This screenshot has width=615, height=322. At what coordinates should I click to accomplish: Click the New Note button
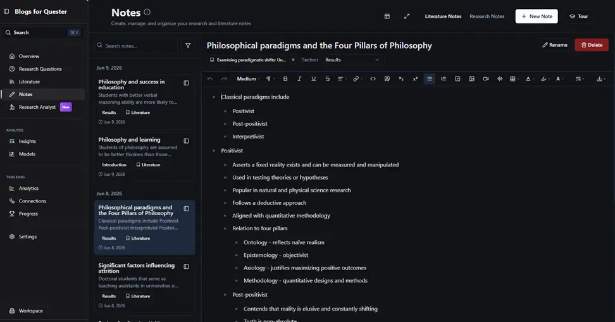(x=536, y=16)
